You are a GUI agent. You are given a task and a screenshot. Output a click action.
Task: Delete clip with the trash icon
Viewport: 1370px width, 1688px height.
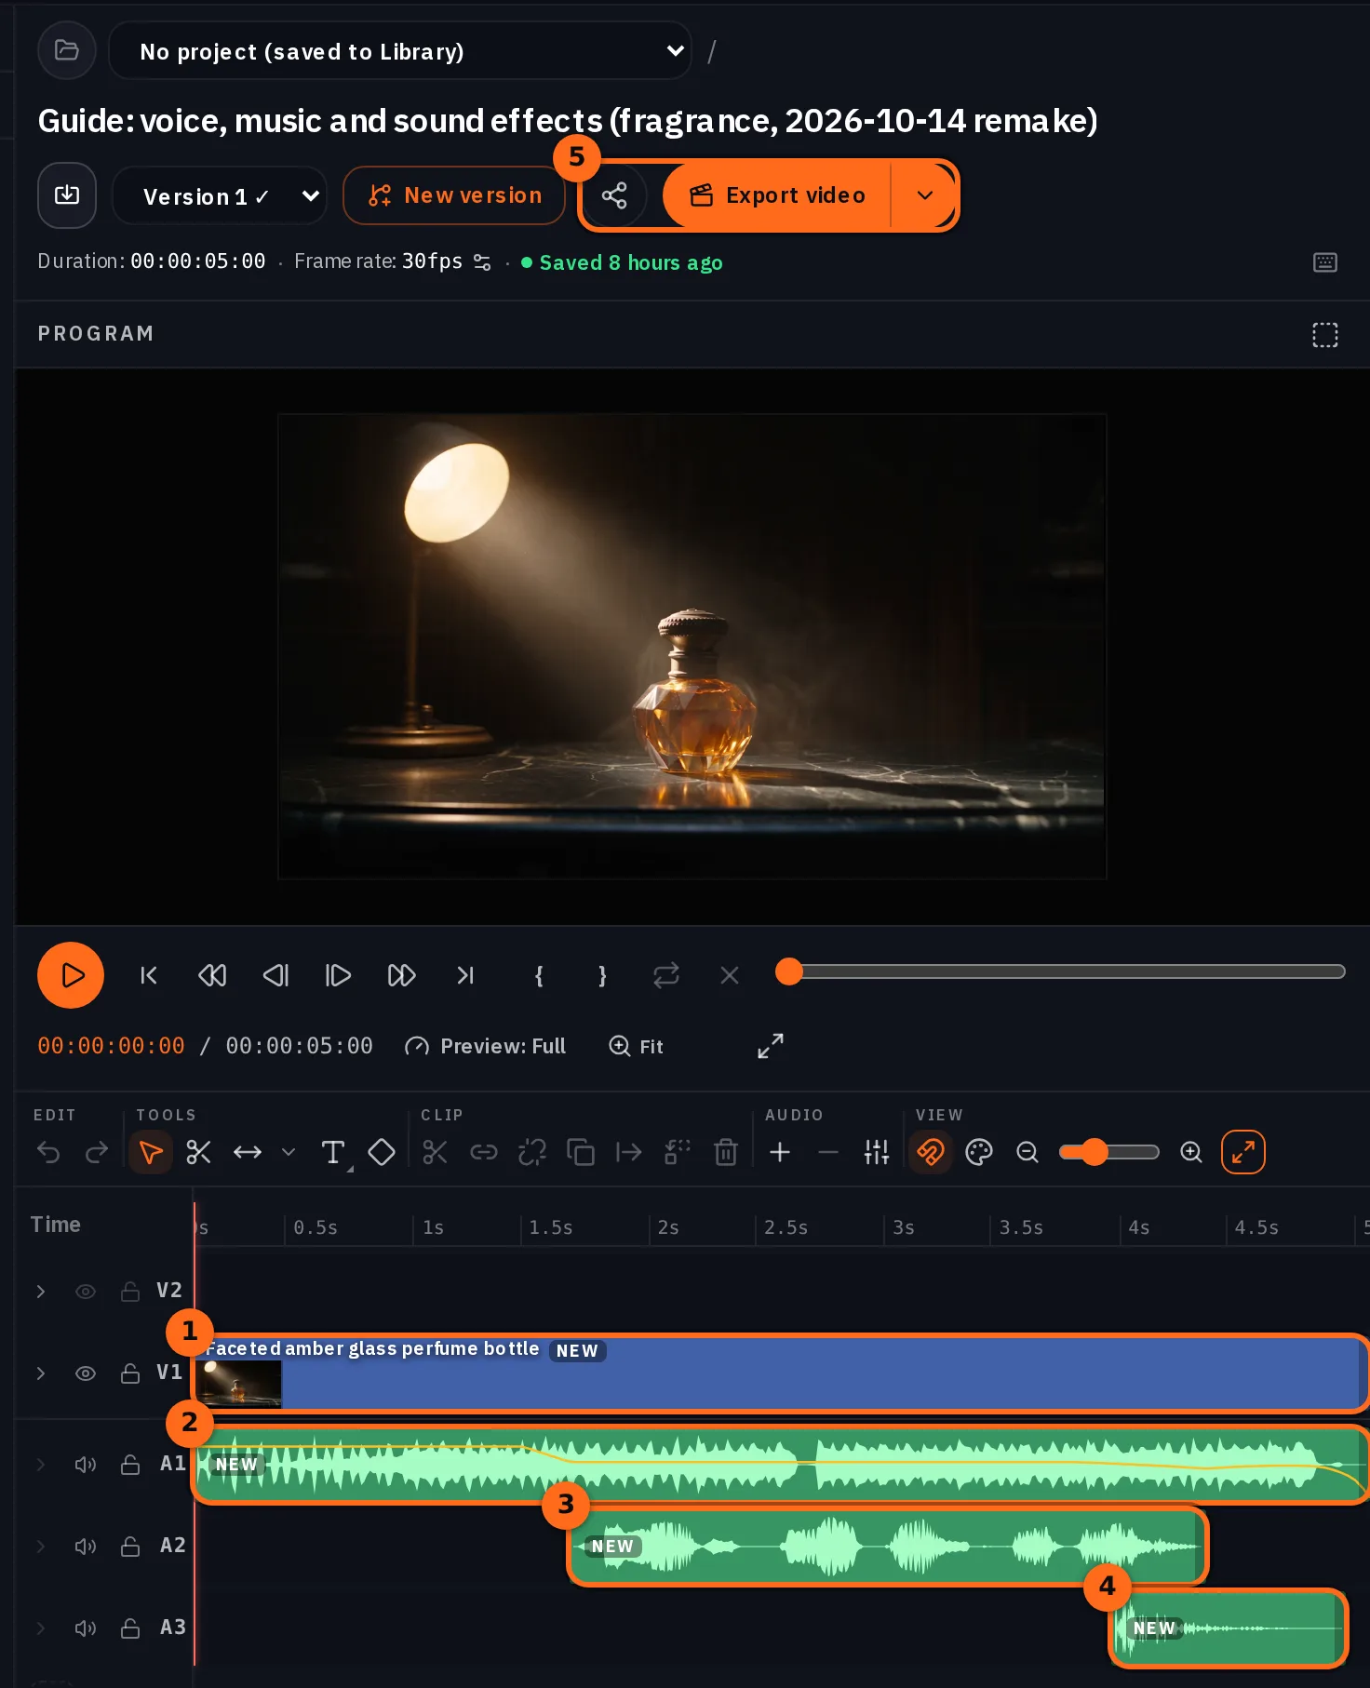point(726,1152)
